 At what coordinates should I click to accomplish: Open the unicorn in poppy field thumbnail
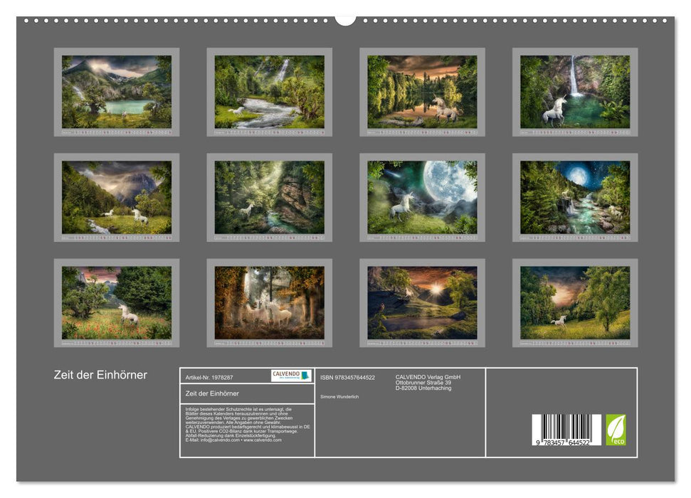click(x=117, y=302)
